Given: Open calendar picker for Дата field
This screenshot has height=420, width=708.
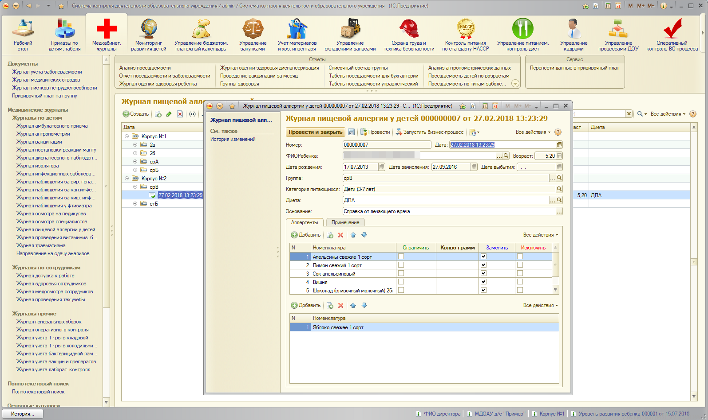Looking at the screenshot, I should [559, 145].
